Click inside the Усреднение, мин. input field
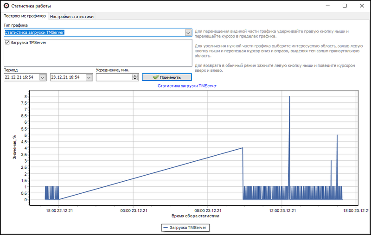 (114, 77)
